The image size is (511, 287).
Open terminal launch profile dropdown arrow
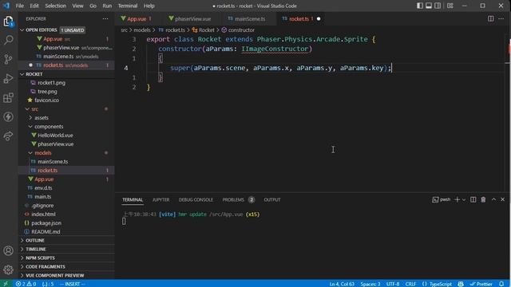click(x=464, y=200)
